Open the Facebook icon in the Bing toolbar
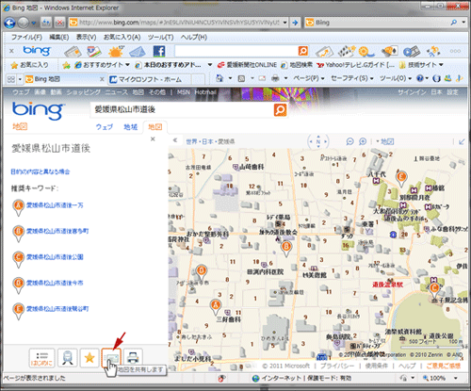 [x=159, y=51]
